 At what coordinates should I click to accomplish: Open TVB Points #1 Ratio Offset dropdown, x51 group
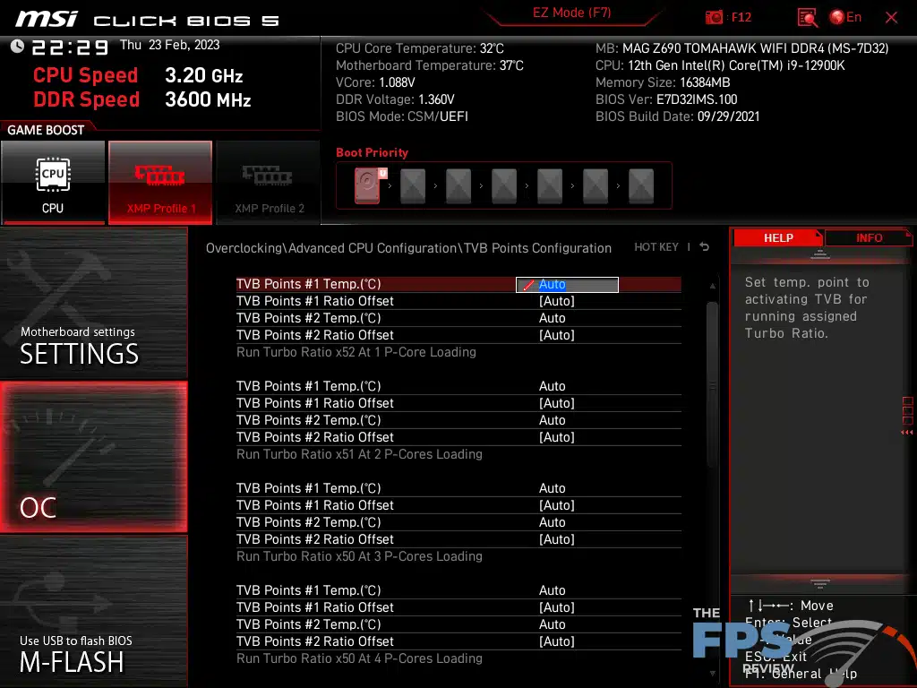coord(557,403)
